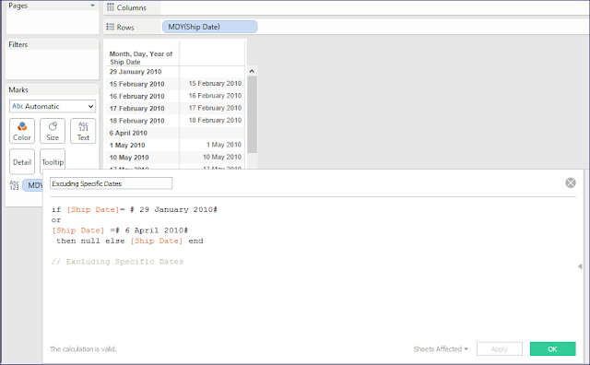This screenshot has width=590, height=365.
Task: Click the Rows shelf icon
Action: coord(111,27)
